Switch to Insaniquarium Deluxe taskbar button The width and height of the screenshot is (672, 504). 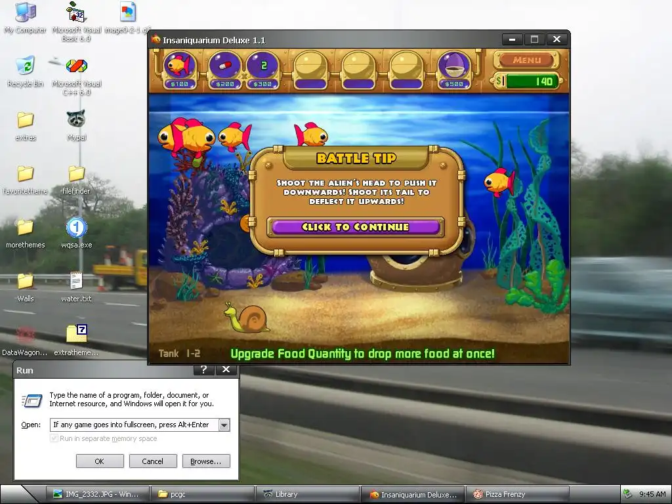413,494
